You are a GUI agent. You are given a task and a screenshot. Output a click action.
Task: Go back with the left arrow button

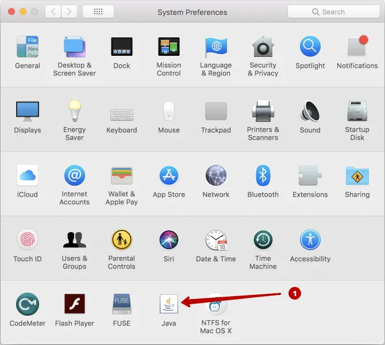tap(53, 11)
